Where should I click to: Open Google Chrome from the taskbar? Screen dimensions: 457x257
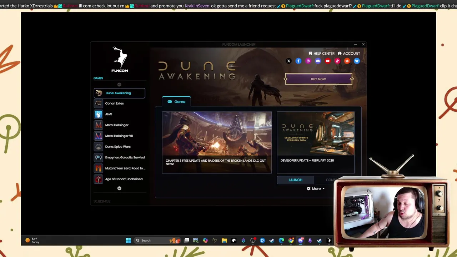click(x=291, y=241)
